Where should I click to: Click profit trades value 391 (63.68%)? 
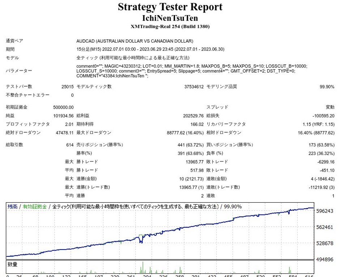pyautogui.click(x=190, y=153)
